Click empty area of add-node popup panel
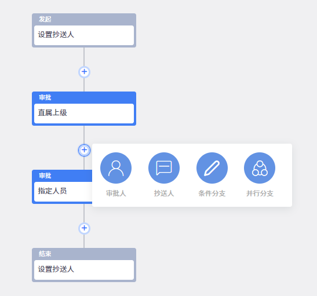317x296 pixels. tap(284, 201)
